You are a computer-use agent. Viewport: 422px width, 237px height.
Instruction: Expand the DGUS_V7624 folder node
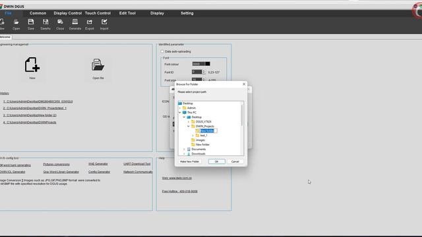189,121
